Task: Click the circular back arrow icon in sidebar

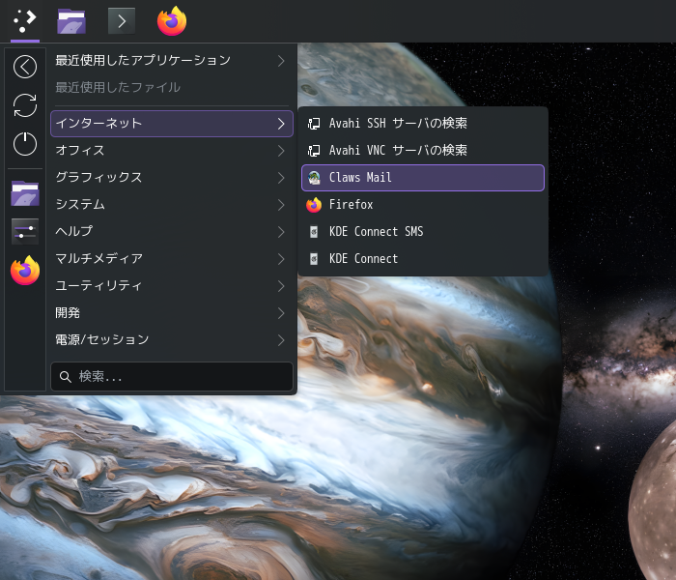Action: click(25, 67)
